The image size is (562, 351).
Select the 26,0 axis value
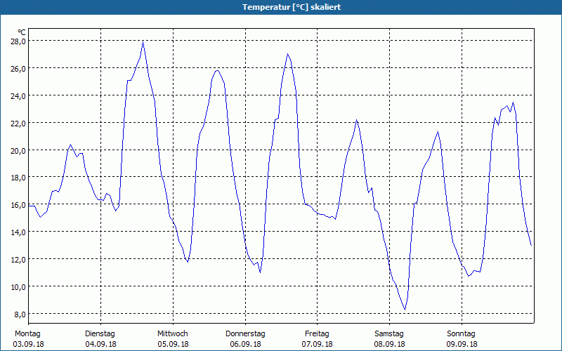click(x=18, y=68)
